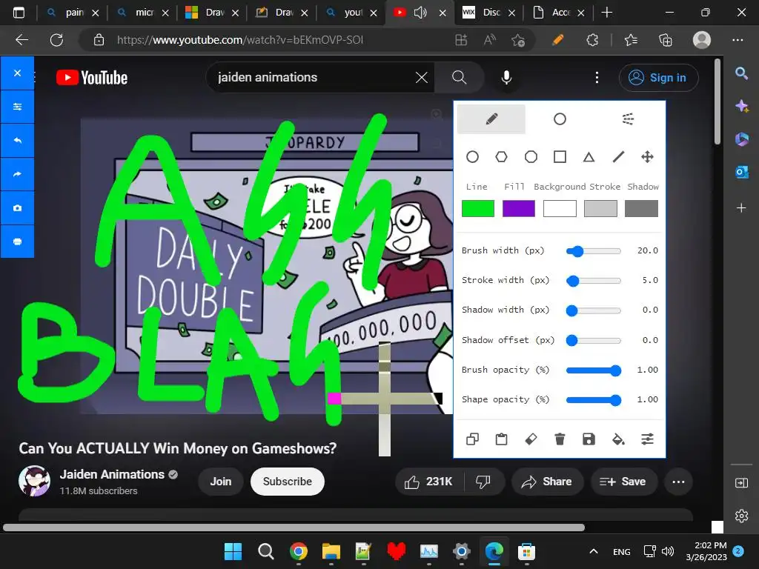This screenshot has width=759, height=569.
Task: Click the redo arrow in blue sidebar
Action: 18,174
